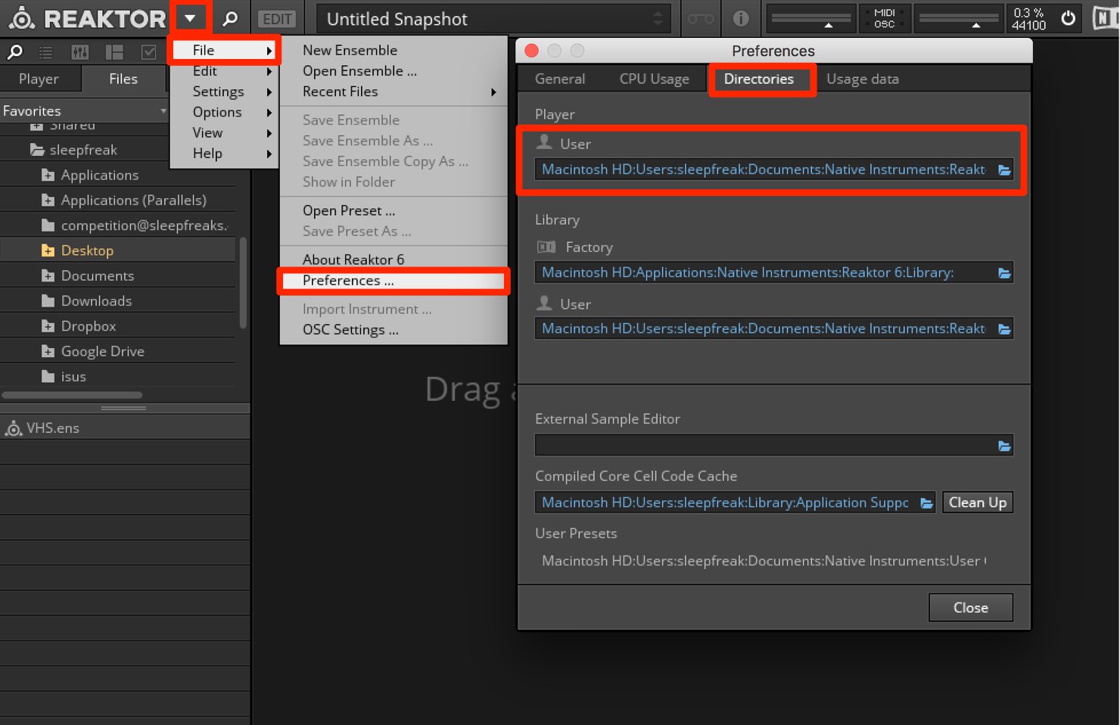
Task: Choose Open Preset ...
Action: tap(394, 210)
